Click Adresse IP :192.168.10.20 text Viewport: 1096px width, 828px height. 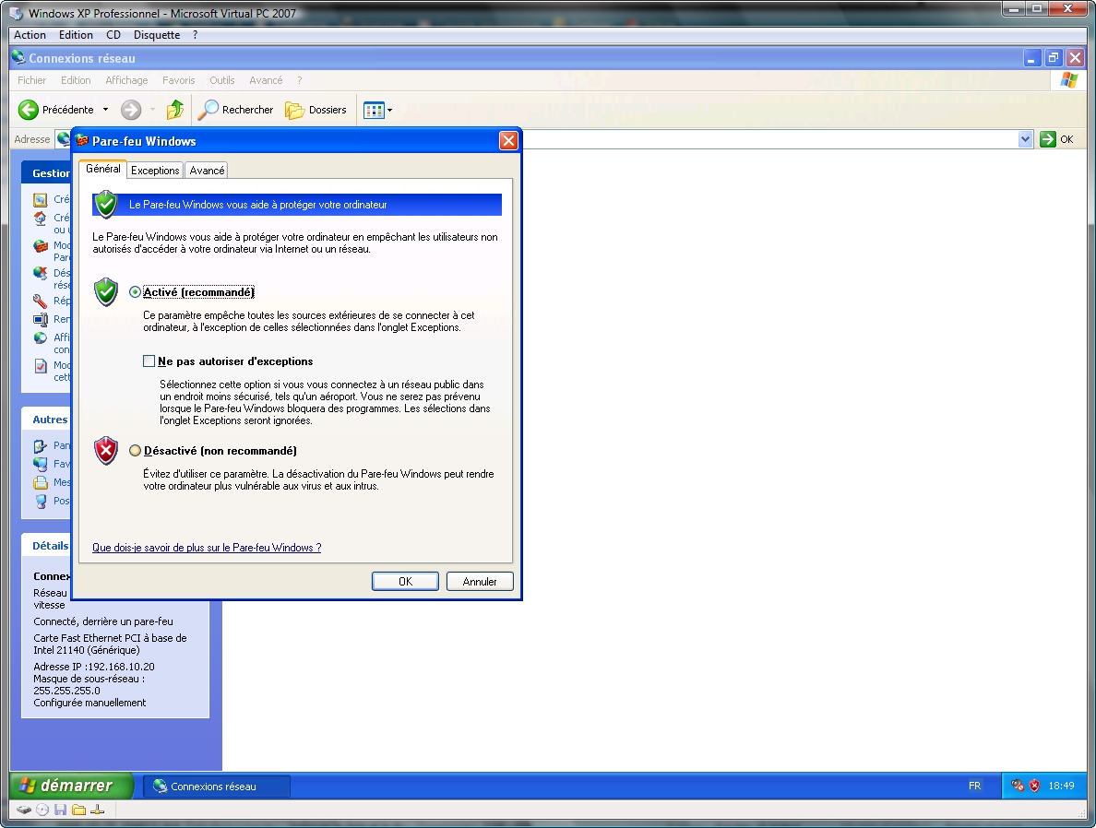(x=94, y=667)
